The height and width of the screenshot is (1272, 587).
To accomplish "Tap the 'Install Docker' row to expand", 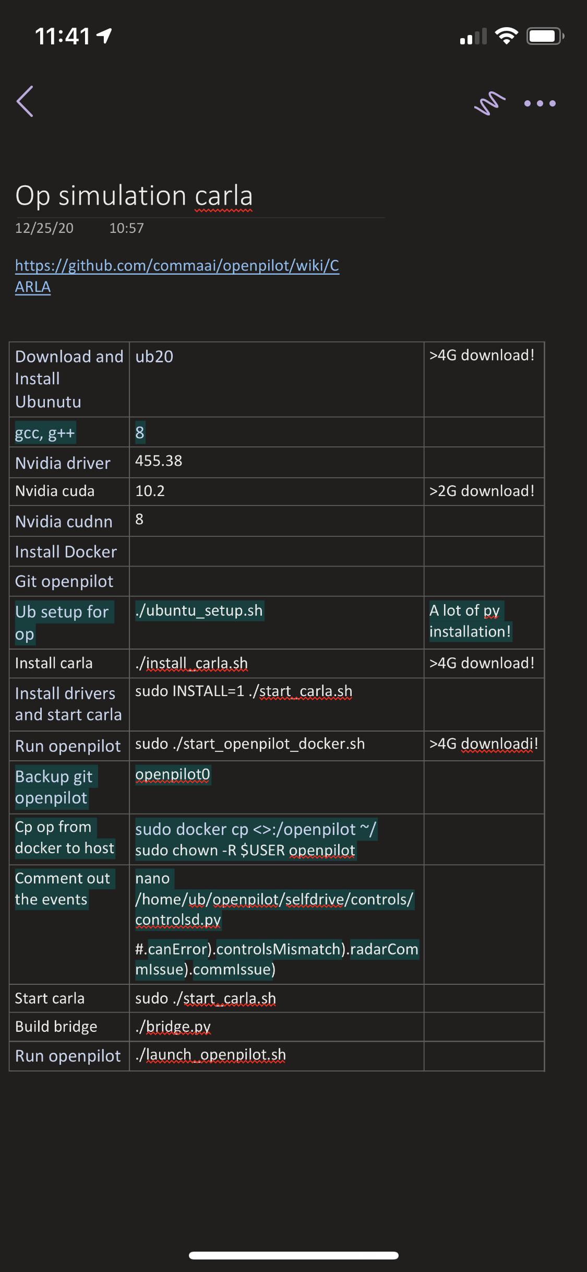I will 66,551.
